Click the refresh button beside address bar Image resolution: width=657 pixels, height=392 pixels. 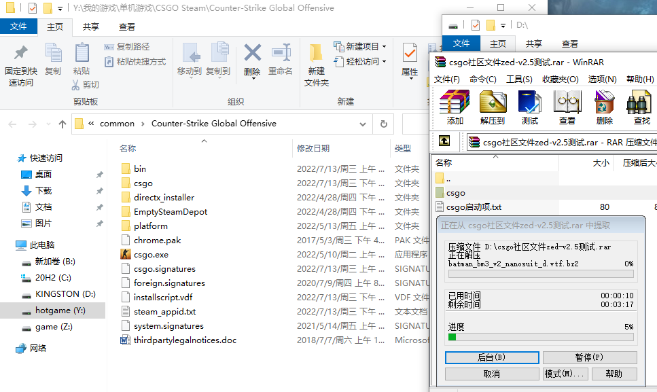383,124
